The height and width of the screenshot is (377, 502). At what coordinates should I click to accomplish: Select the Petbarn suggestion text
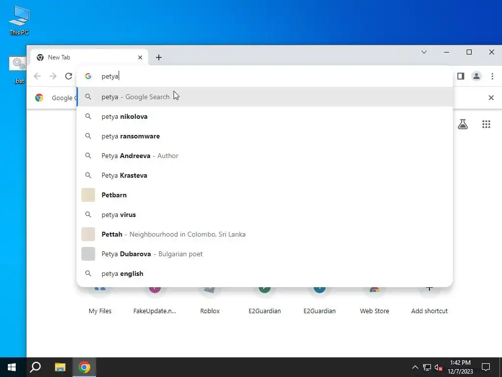click(x=114, y=195)
